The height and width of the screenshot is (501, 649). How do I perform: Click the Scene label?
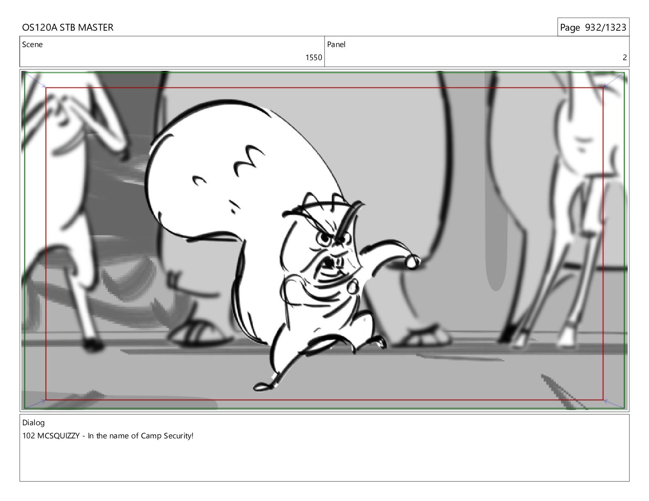click(x=32, y=45)
